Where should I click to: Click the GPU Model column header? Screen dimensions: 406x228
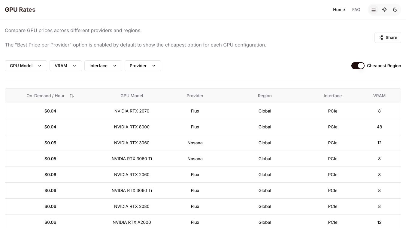point(132,96)
